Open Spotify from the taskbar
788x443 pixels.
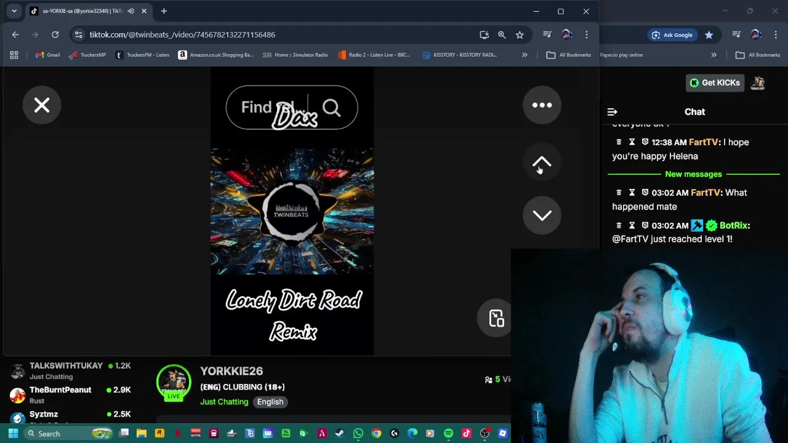pyautogui.click(x=448, y=434)
